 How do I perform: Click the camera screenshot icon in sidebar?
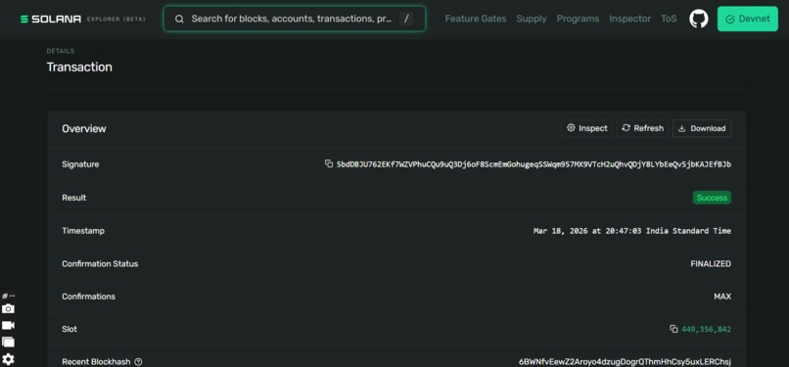8,308
